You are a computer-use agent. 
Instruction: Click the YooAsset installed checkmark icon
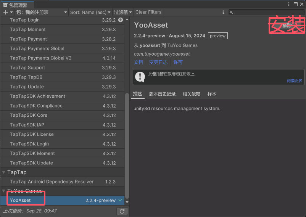[121, 200]
